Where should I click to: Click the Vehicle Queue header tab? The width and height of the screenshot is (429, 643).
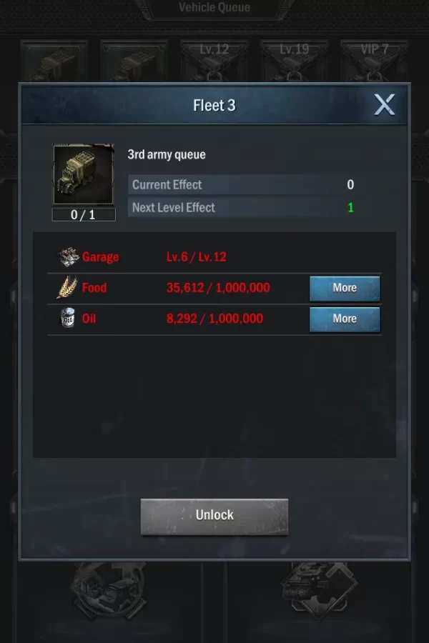click(x=214, y=8)
